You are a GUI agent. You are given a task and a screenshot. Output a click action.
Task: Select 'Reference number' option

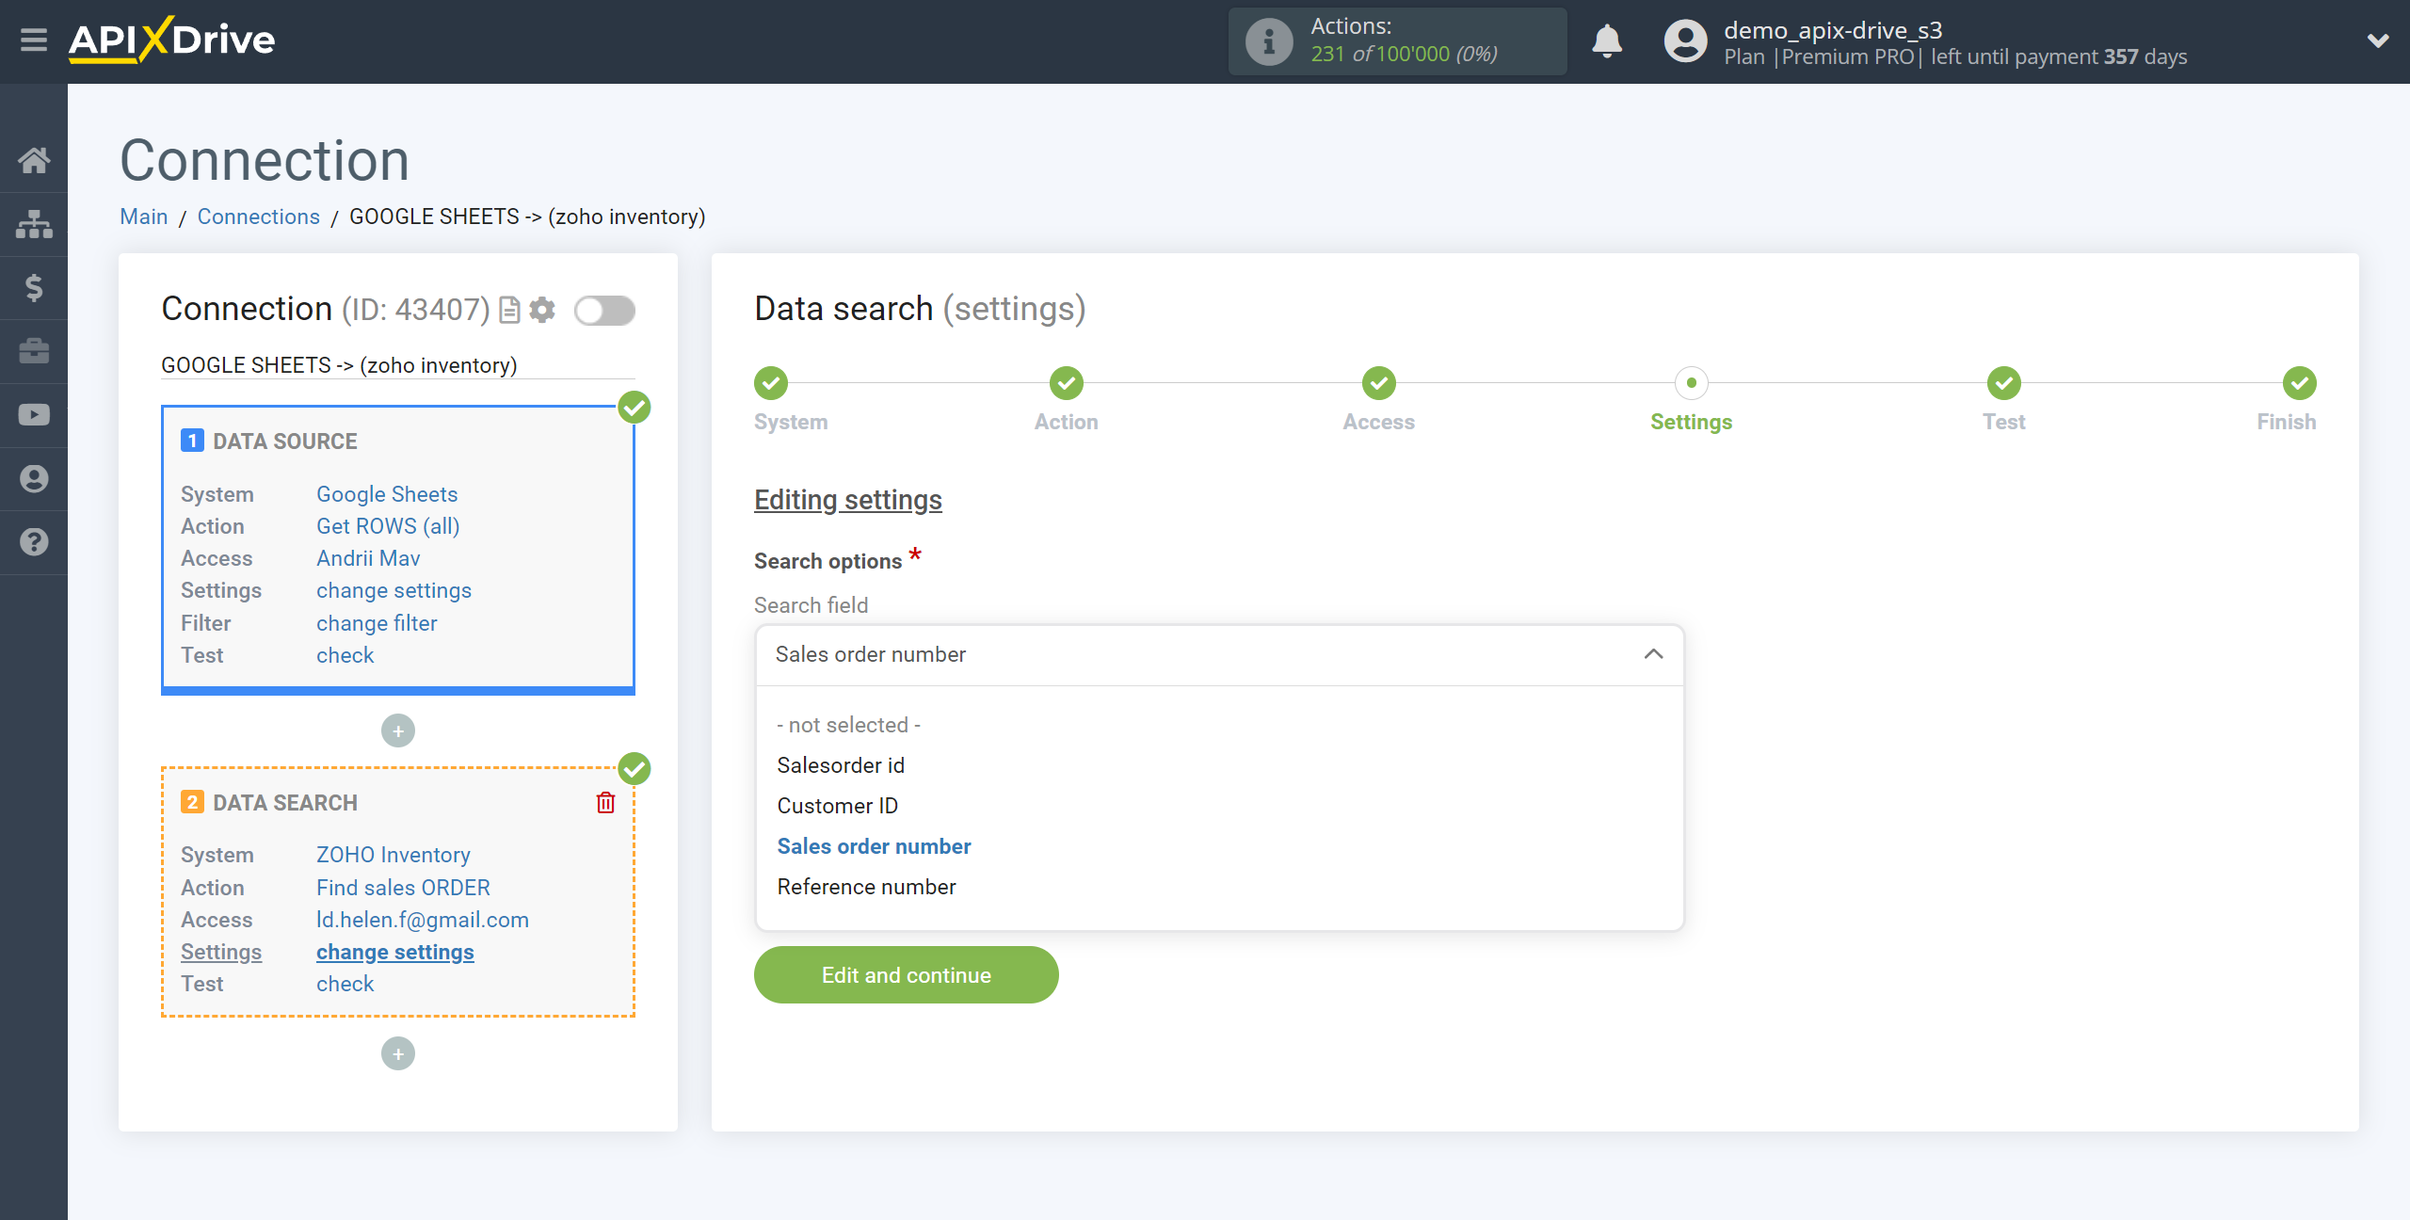pos(866,887)
